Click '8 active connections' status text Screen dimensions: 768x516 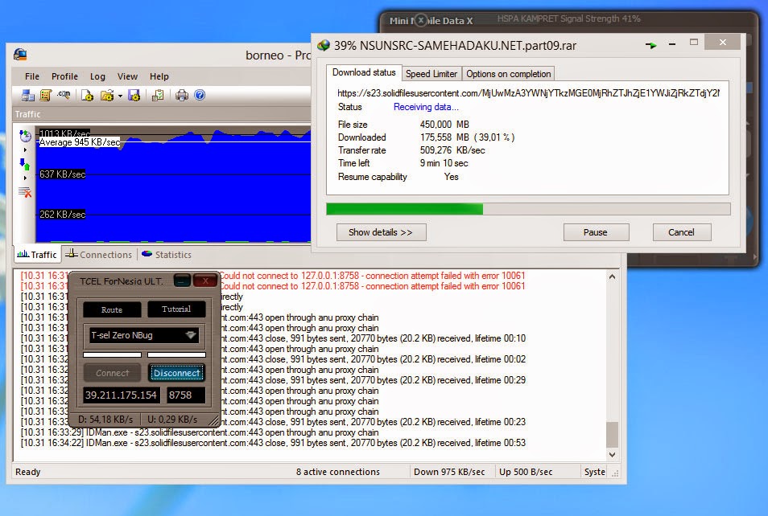point(338,472)
